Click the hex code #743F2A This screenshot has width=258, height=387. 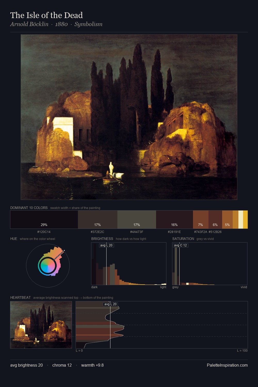(201, 232)
